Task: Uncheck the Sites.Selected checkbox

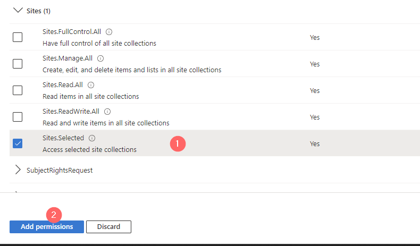Action: point(18,143)
